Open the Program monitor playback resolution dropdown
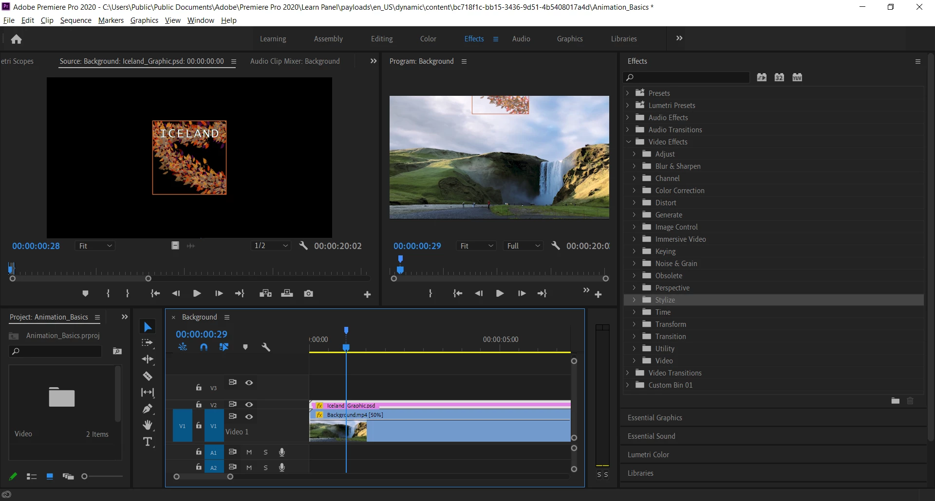 (524, 246)
